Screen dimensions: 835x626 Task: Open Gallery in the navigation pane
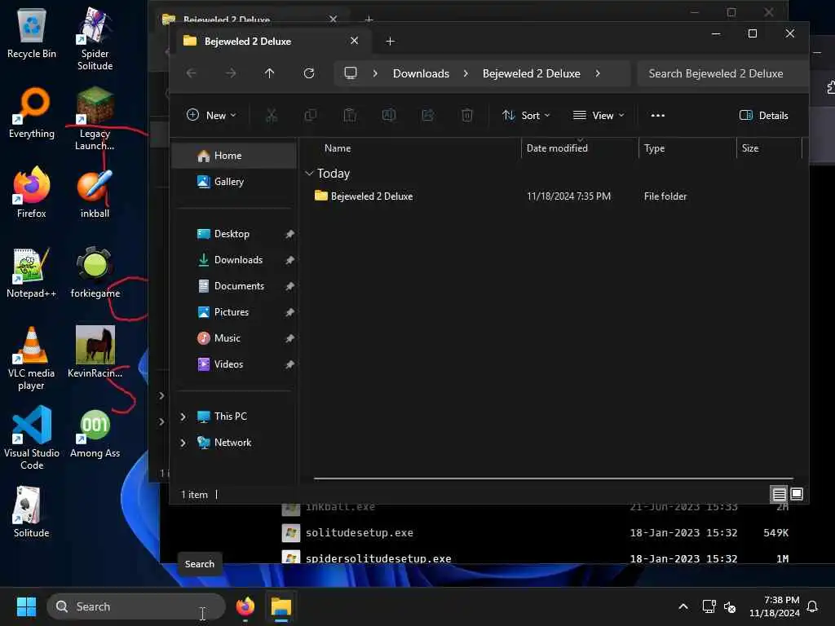coord(234,182)
